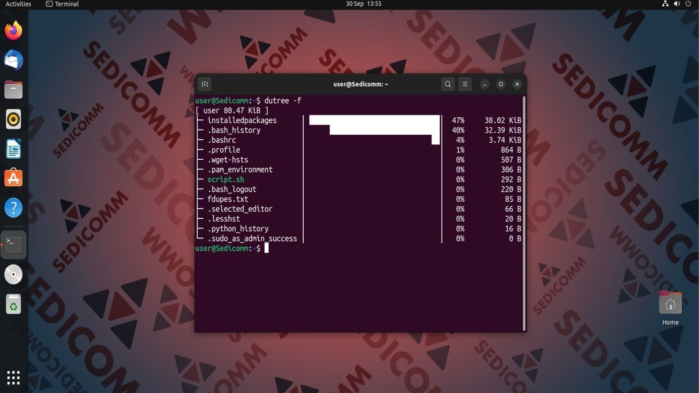Screen dimensions: 699x393
Task: Click the '.profile' entry
Action: pyautogui.click(x=224, y=150)
